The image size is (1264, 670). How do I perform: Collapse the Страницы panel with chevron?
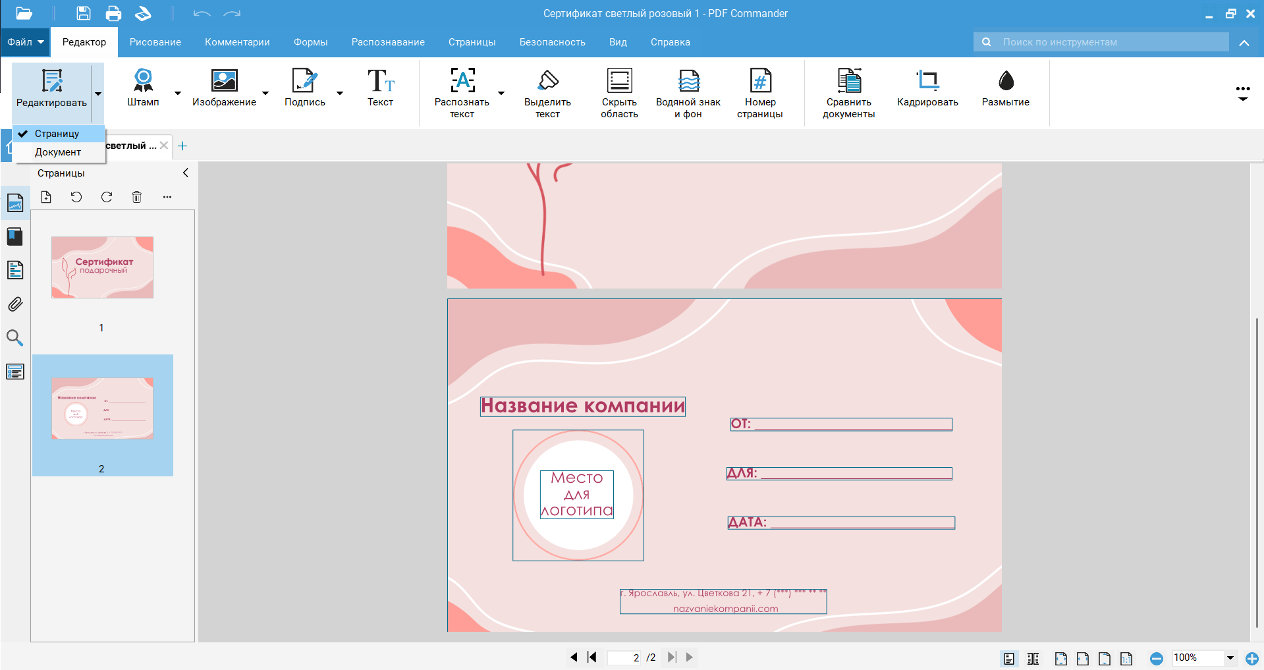pyautogui.click(x=185, y=173)
